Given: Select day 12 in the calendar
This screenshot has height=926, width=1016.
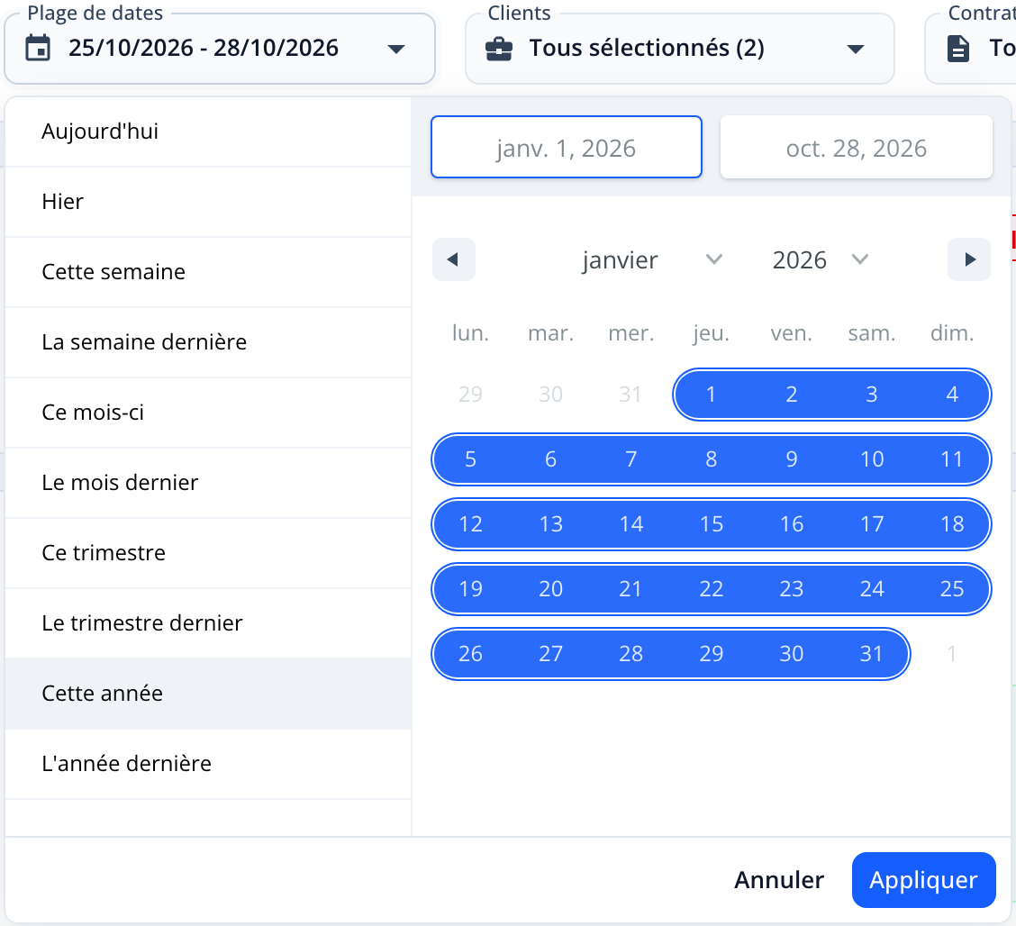Looking at the screenshot, I should click(470, 524).
